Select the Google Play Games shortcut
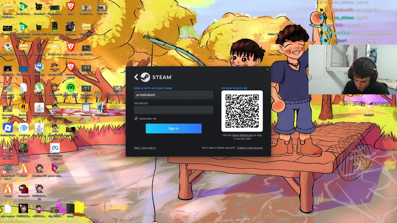Viewport: 397px width, 223px height. 23,30
